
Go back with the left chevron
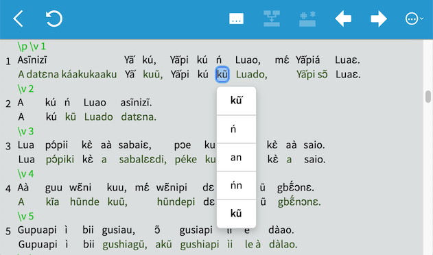tap(19, 19)
